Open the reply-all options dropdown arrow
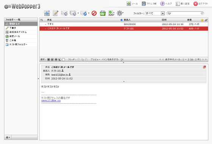 [78, 13]
